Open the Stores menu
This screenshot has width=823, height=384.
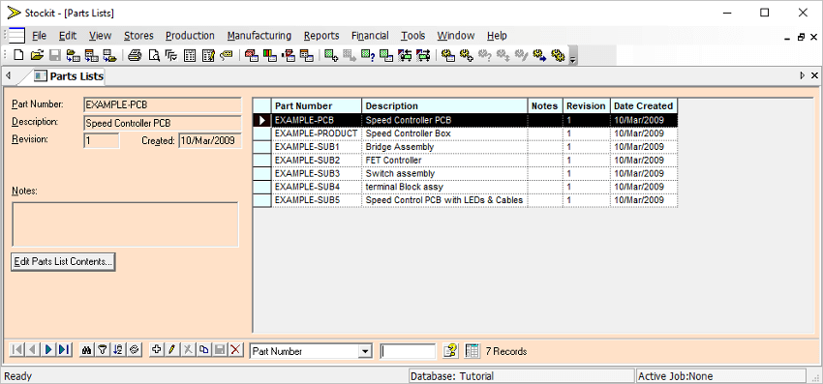coord(138,36)
